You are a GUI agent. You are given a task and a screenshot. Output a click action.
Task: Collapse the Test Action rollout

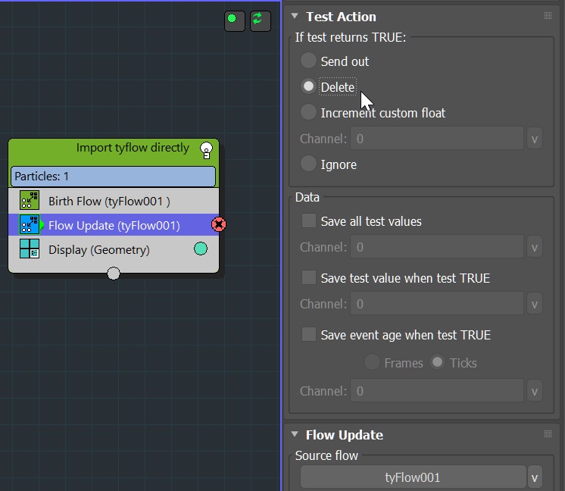click(295, 16)
